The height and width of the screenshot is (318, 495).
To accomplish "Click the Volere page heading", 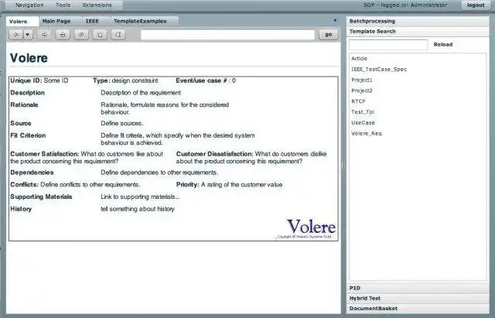I will (29, 58).
